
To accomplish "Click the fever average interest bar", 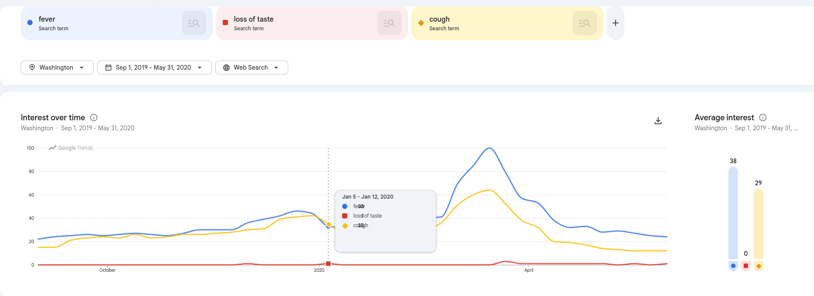I will 733,213.
